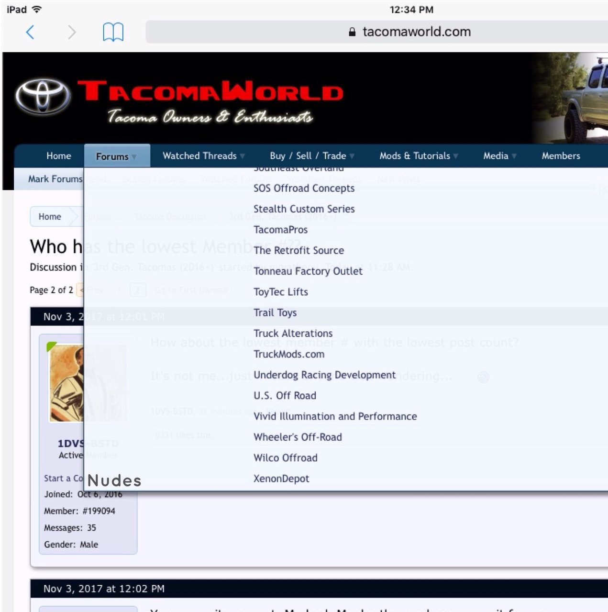Expand the Mods & Tutorials dropdown arrow
608x612 pixels.
456,156
